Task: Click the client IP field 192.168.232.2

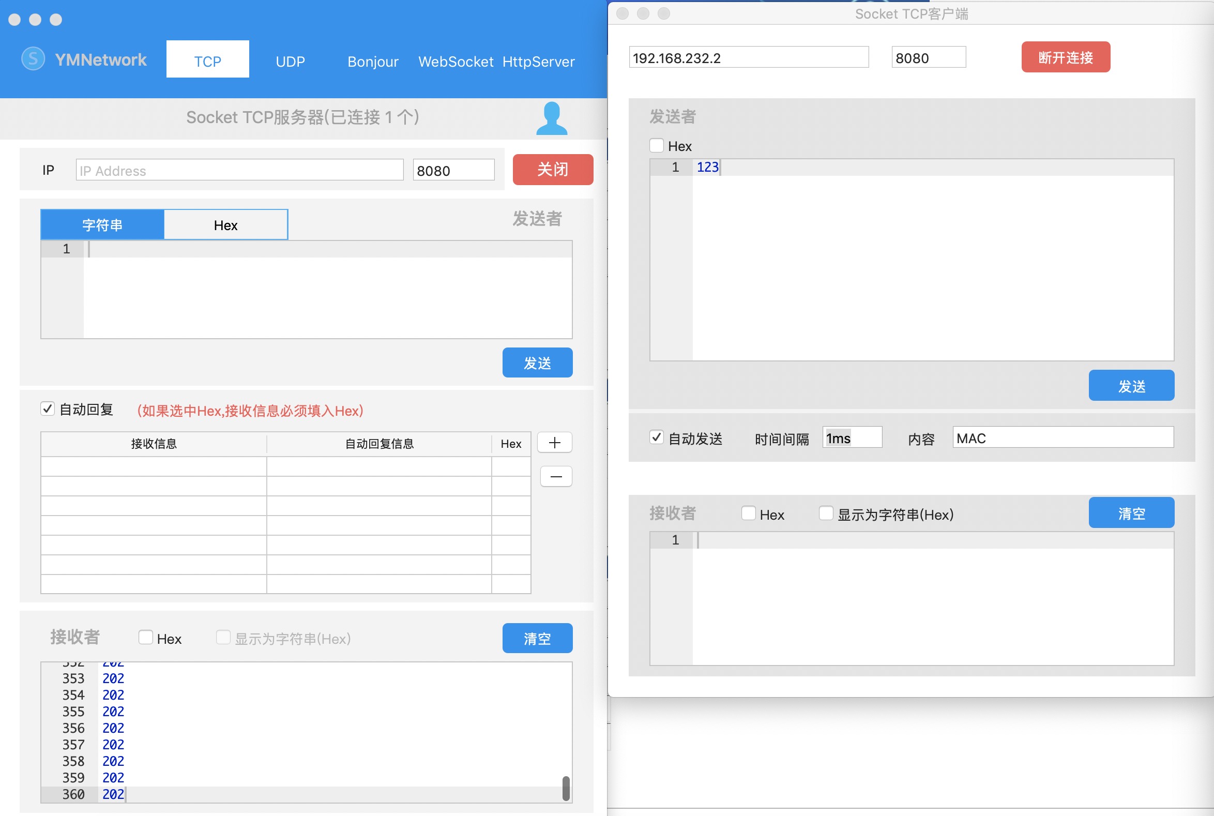Action: click(x=748, y=57)
